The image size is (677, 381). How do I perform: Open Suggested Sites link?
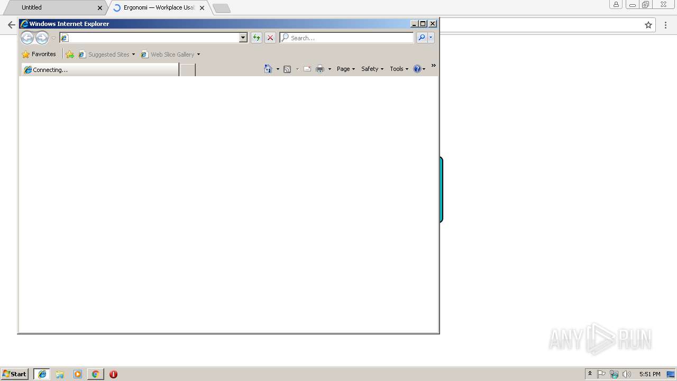tap(107, 54)
